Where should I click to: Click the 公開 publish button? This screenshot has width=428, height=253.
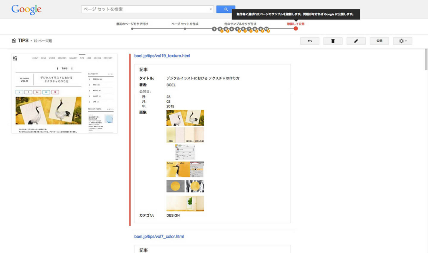pyautogui.click(x=379, y=41)
